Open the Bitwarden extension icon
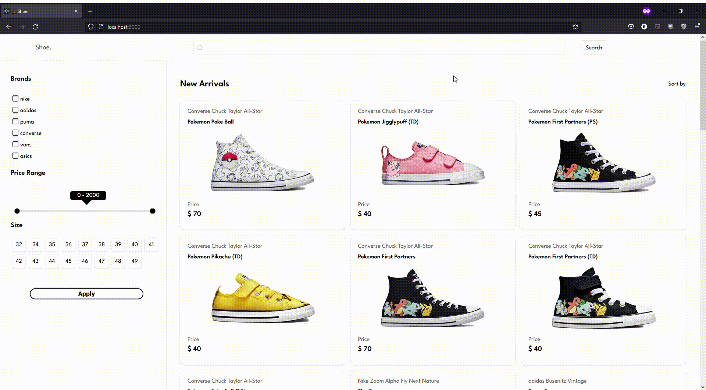This screenshot has height=390, width=706. point(644,26)
